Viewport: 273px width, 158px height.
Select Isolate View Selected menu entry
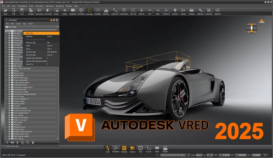pos(41,58)
